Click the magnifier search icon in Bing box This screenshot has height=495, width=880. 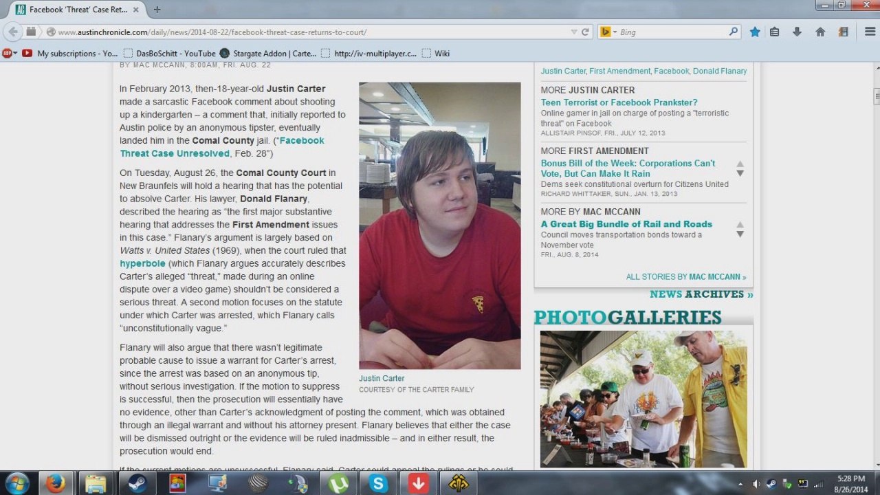[733, 32]
